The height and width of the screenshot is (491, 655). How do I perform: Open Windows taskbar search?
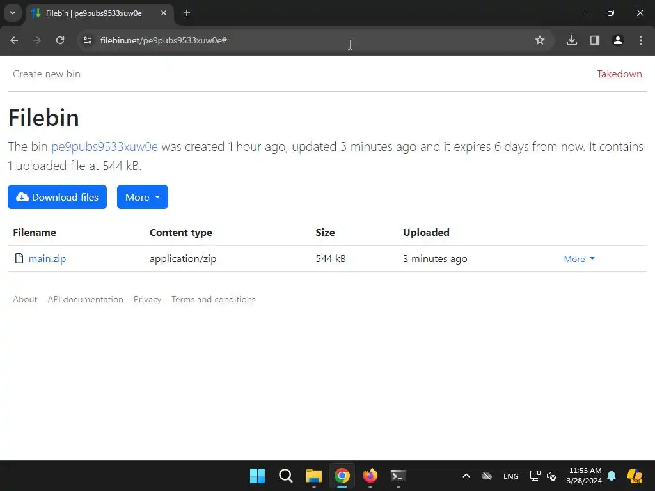click(x=286, y=476)
